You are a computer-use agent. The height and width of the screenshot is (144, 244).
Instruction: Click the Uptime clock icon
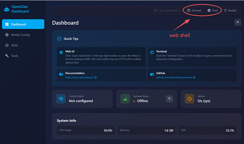coord(190,98)
